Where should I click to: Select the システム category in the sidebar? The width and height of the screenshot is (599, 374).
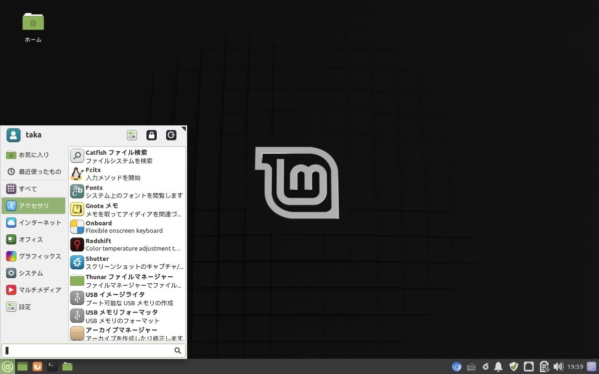pyautogui.click(x=30, y=273)
